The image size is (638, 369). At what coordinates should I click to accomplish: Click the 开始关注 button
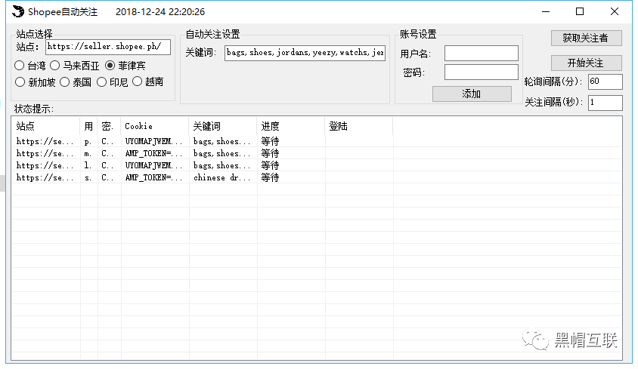pos(587,63)
